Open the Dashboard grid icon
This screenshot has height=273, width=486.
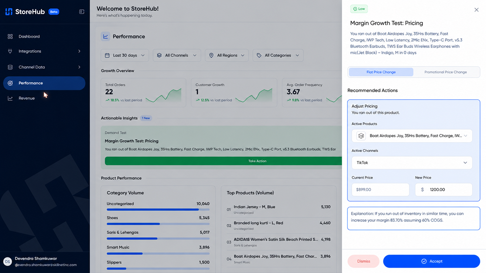tap(10, 36)
